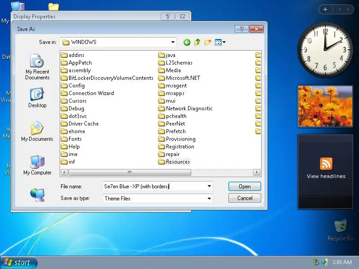359x269 pixels.
Task: Select the PeerNet folder
Action: click(x=172, y=124)
